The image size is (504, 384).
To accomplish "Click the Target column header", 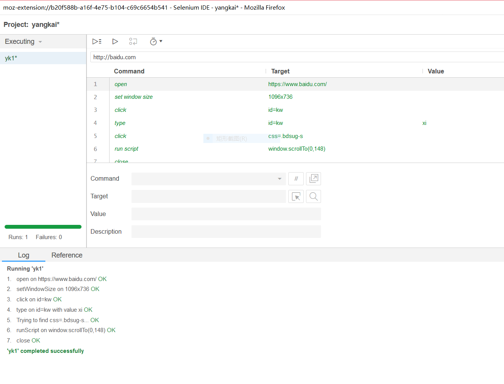I will 280,71.
